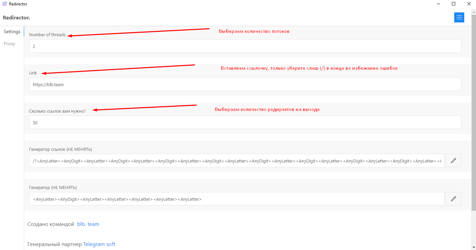Switch to the Settings tab
The width and height of the screenshot is (476, 250).
click(12, 32)
